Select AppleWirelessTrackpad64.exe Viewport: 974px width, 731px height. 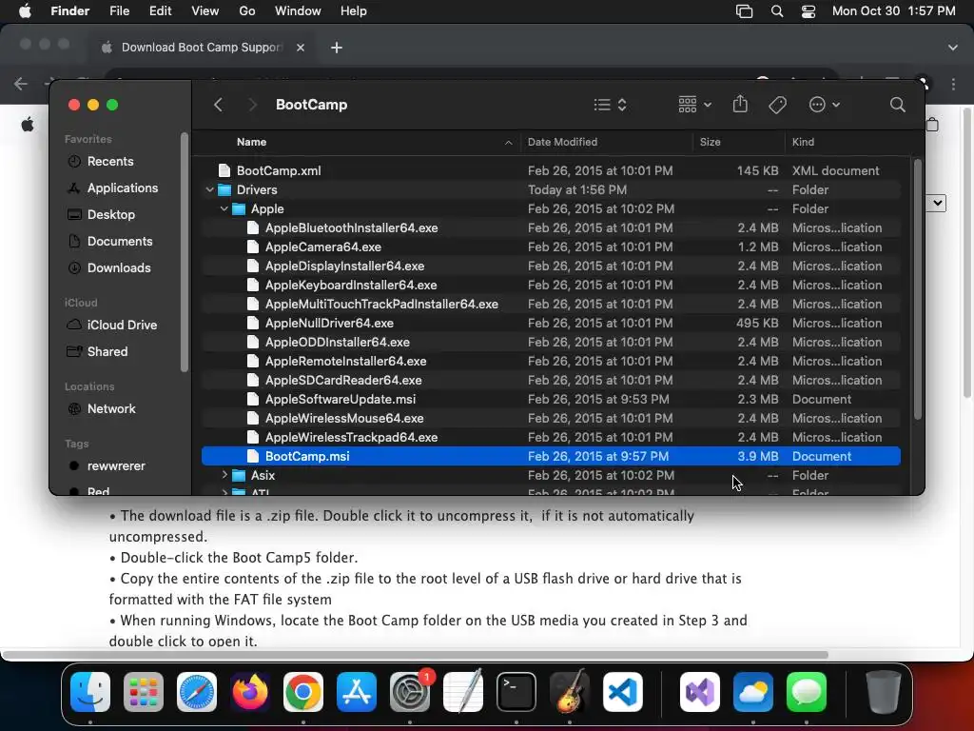coord(551,437)
